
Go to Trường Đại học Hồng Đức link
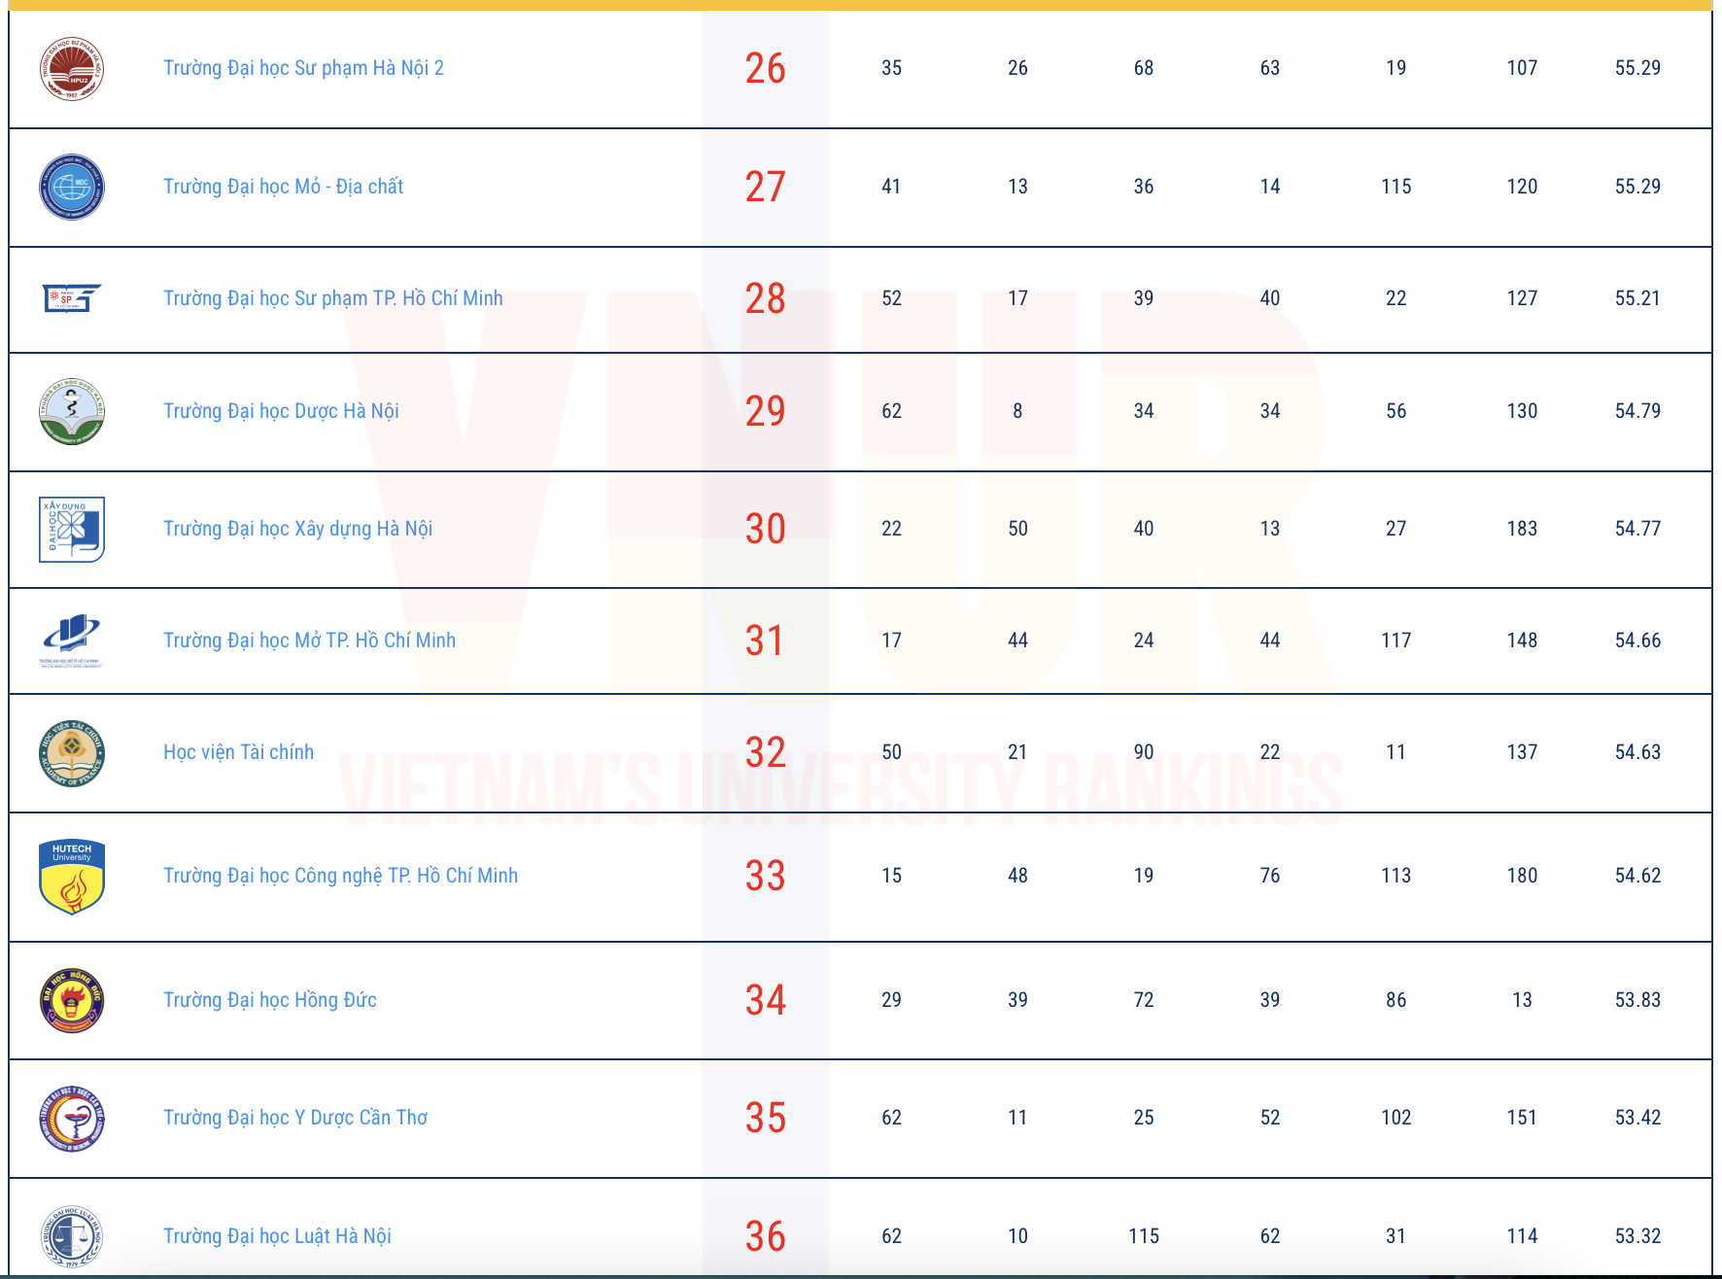(x=269, y=1000)
